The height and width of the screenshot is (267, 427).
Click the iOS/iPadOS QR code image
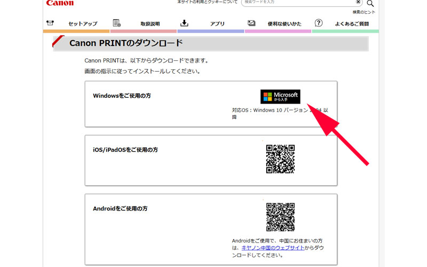[280, 159]
